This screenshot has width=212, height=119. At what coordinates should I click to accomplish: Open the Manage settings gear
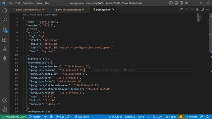tap(5, 110)
